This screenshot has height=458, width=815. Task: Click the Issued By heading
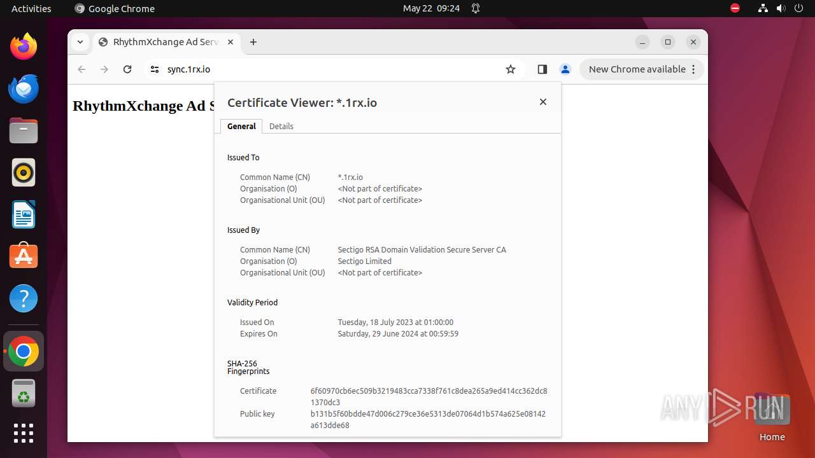pos(243,230)
